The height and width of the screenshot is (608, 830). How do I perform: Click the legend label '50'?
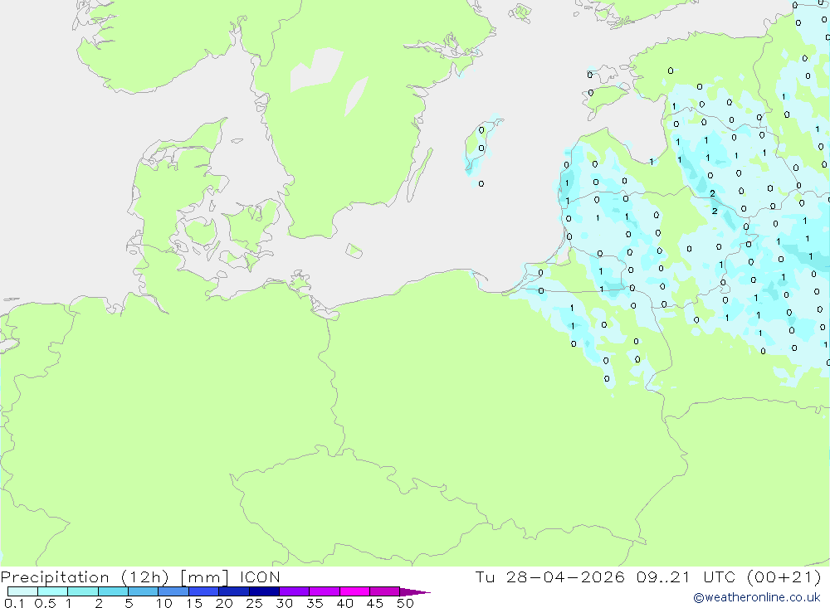405,603
